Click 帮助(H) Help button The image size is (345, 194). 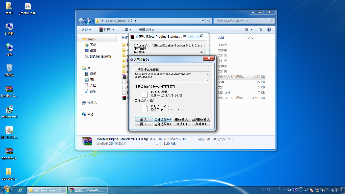(x=201, y=124)
